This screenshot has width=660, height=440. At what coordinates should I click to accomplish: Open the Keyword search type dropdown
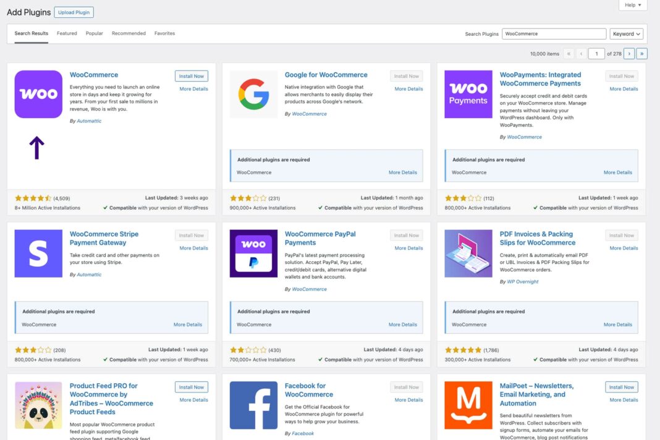coord(627,34)
